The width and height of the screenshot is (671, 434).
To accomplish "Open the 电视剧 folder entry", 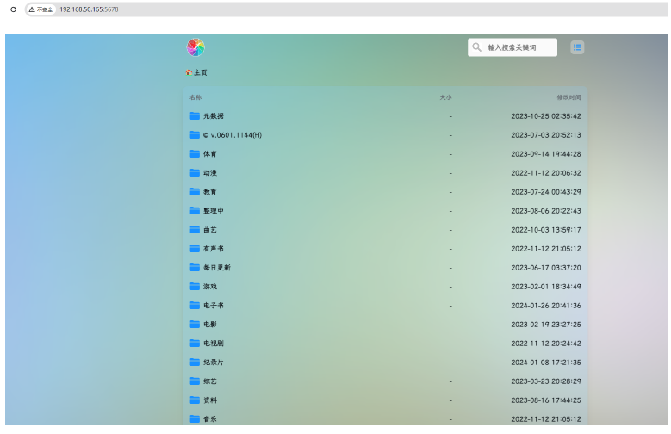I will point(213,344).
